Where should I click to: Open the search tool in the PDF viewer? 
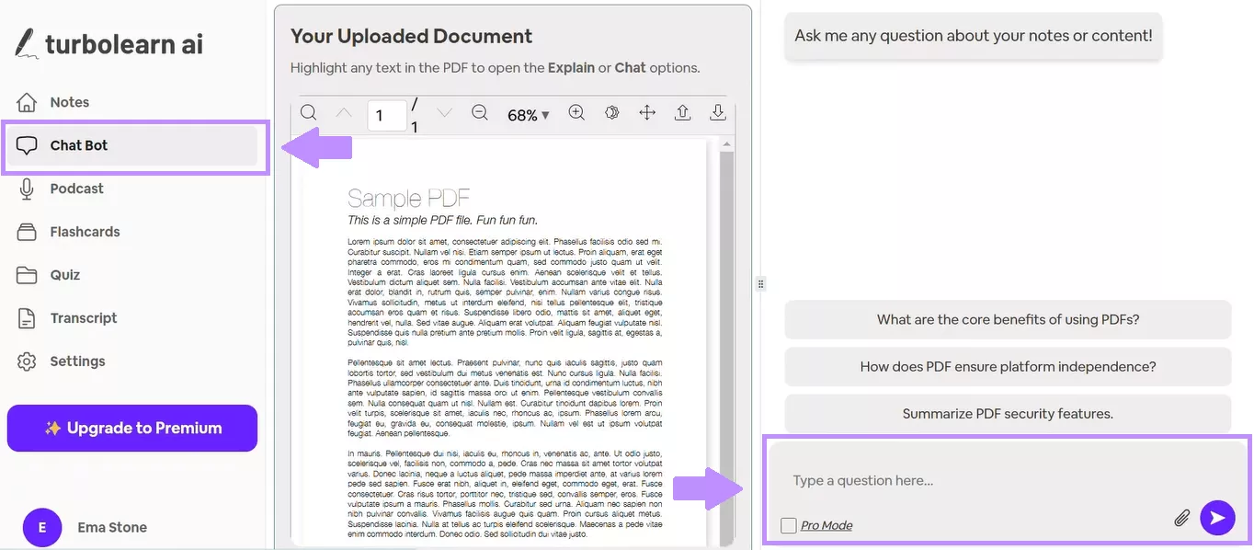coord(308,111)
